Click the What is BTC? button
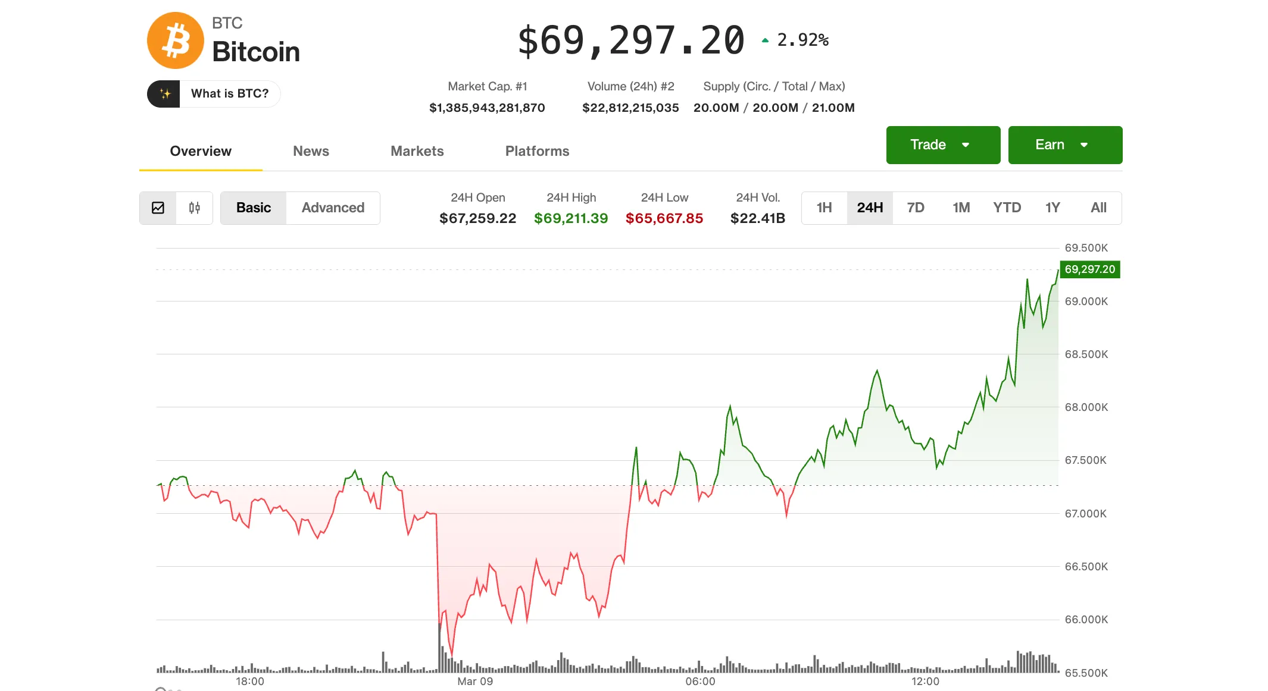This screenshot has height=691, width=1268. (229, 93)
